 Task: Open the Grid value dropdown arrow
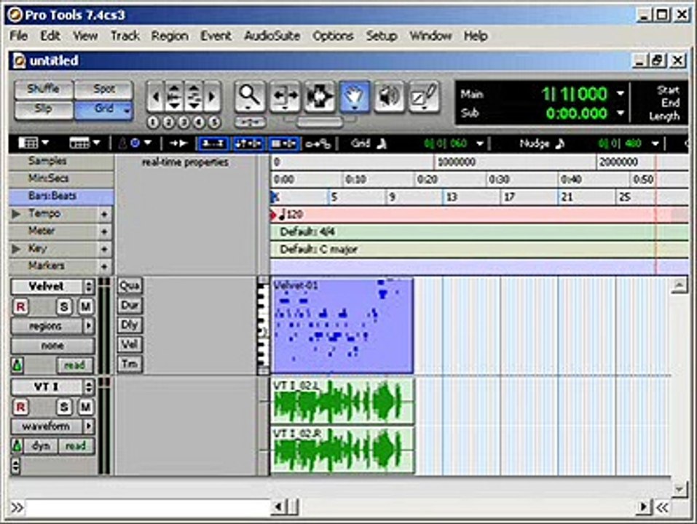coord(480,143)
